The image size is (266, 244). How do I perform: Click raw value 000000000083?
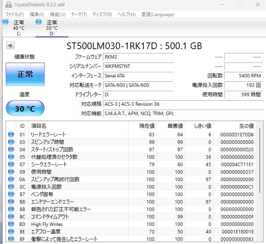[x=237, y=239]
